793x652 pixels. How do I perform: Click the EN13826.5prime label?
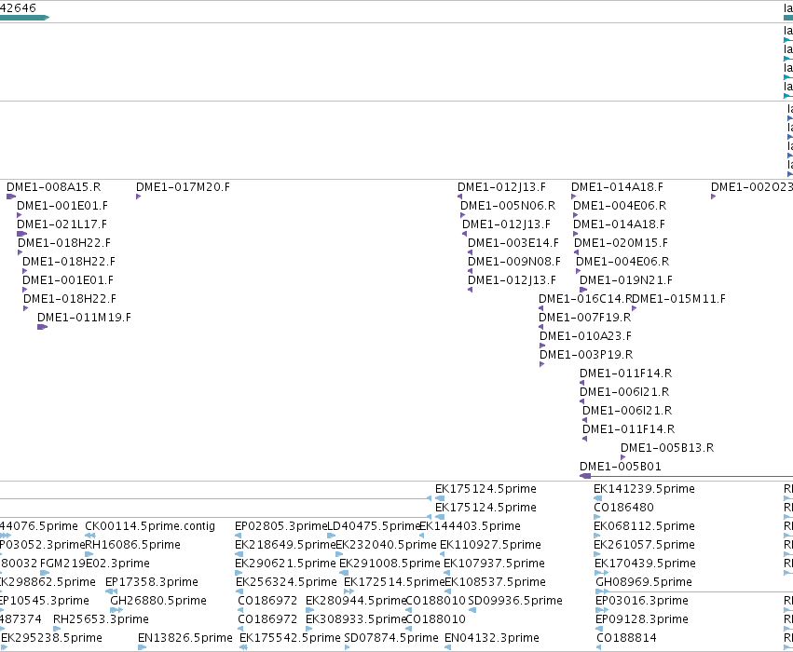pyautogui.click(x=185, y=638)
